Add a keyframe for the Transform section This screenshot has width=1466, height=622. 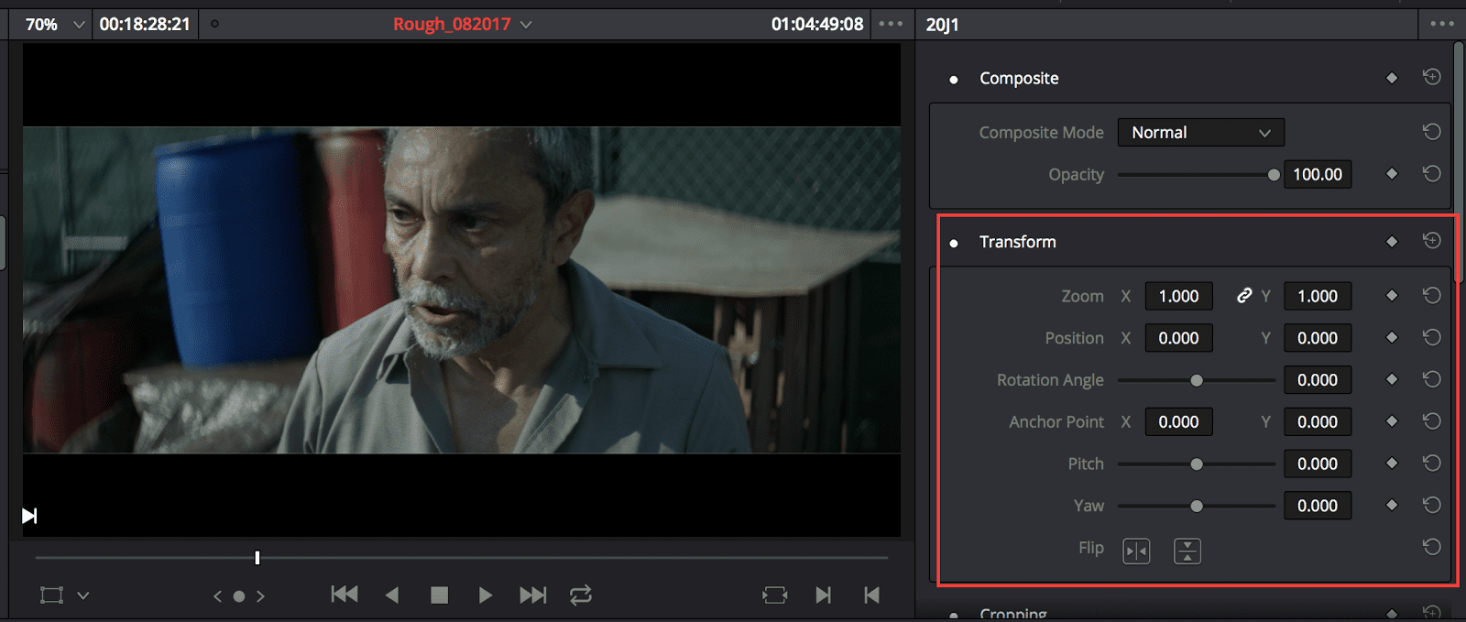[x=1392, y=242]
